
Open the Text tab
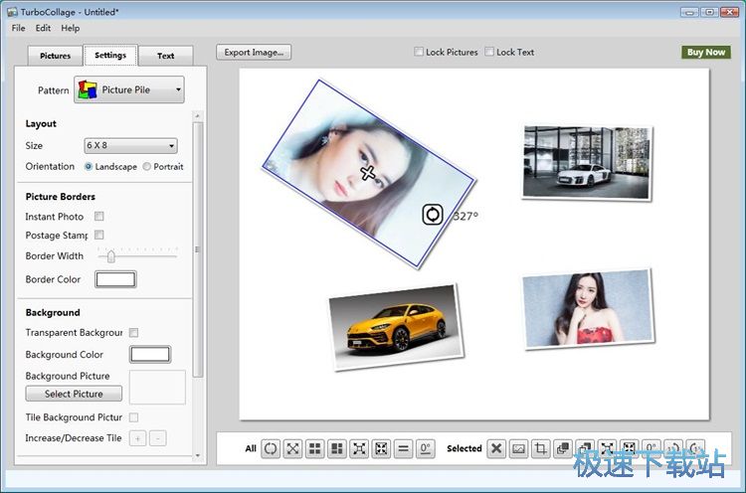pos(165,56)
